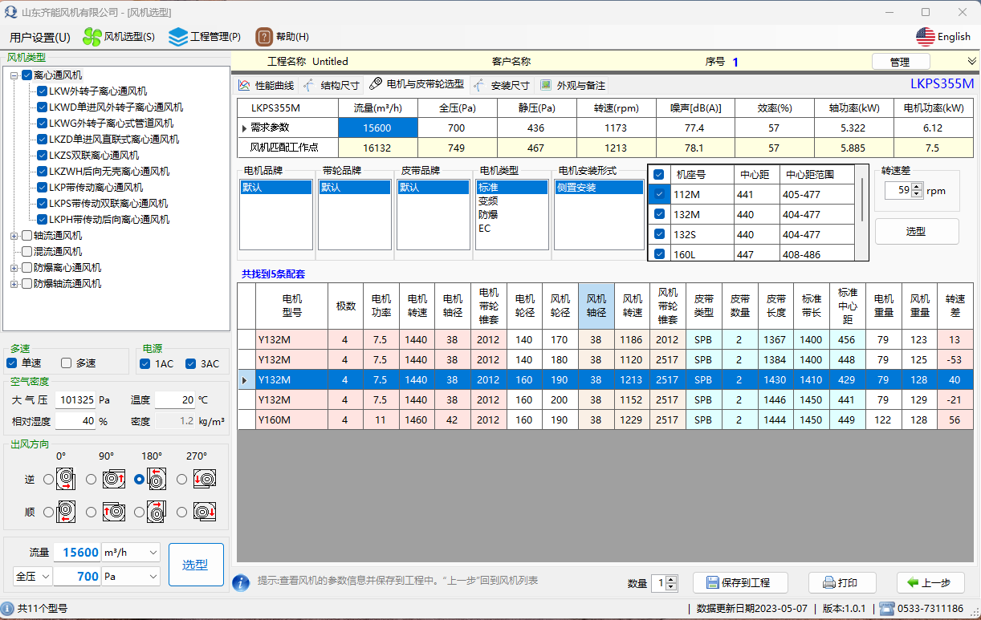
Task: Click the 流量 value field showing 15600
Action: pyautogui.click(x=79, y=553)
